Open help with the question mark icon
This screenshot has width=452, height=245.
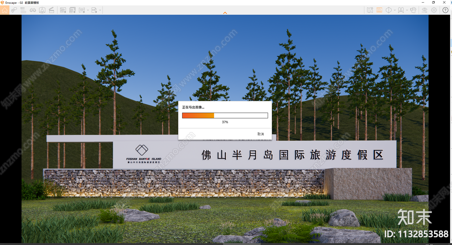click(445, 10)
